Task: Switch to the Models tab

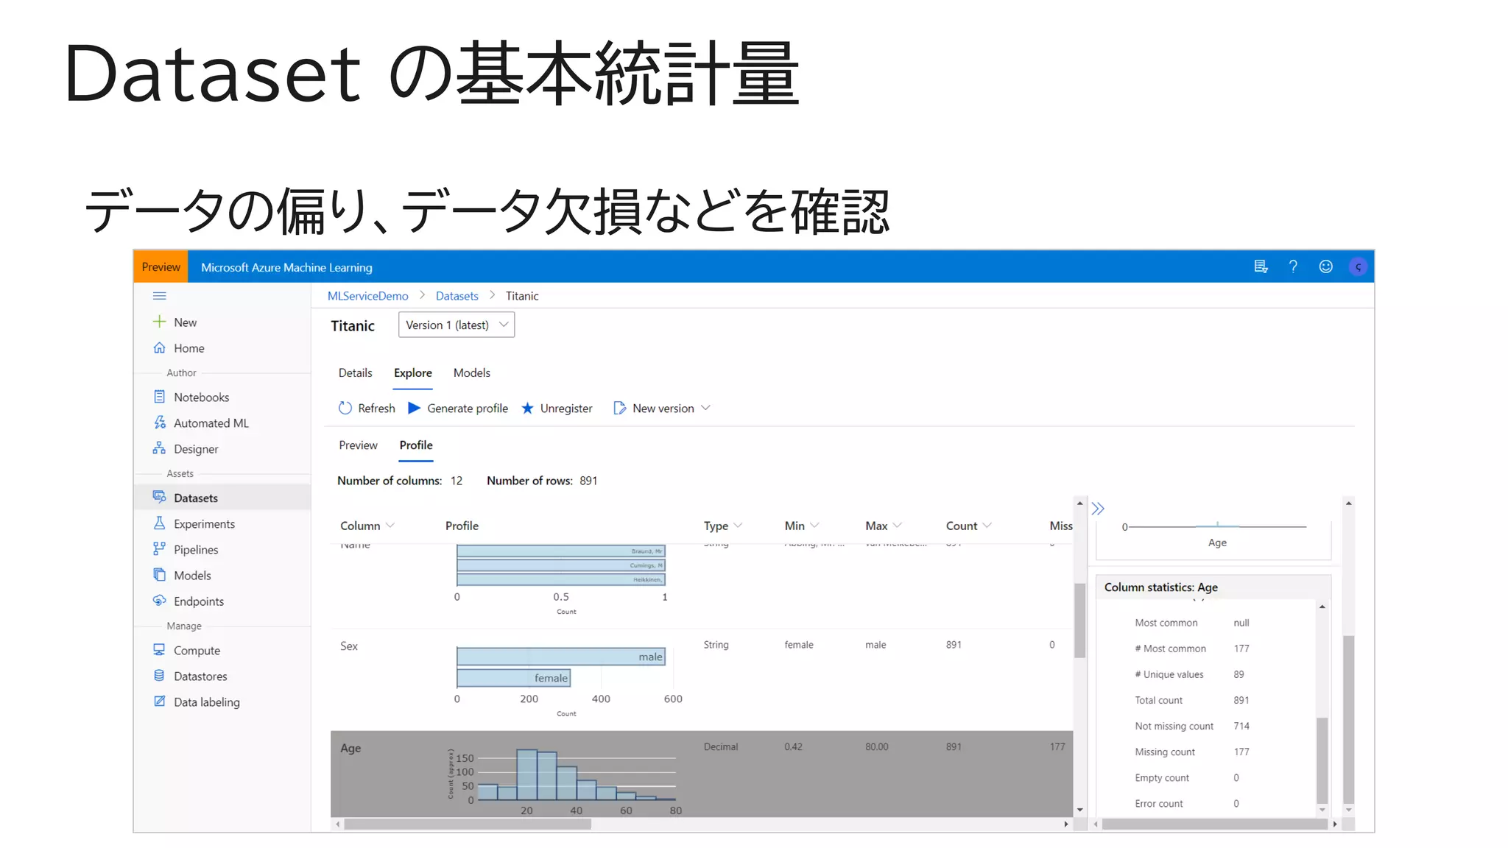Action: click(471, 372)
